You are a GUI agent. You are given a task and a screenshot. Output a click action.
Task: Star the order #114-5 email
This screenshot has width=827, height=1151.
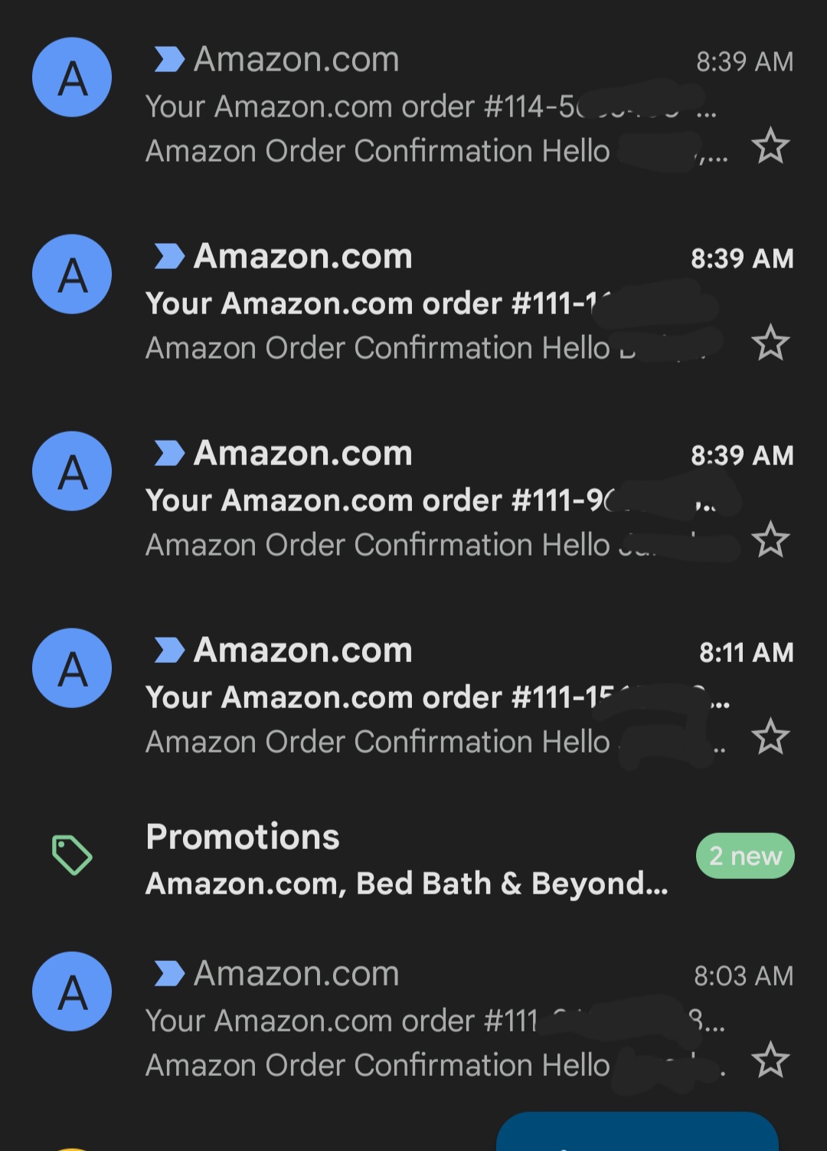coord(770,146)
